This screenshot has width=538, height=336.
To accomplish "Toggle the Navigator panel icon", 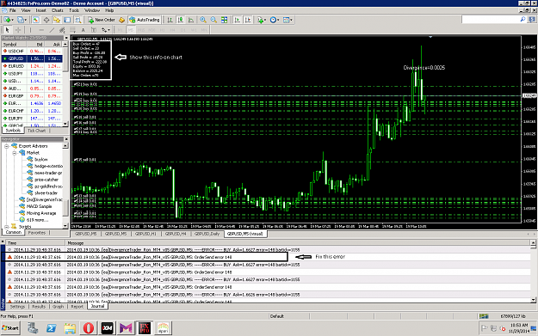I will coord(57,20).
